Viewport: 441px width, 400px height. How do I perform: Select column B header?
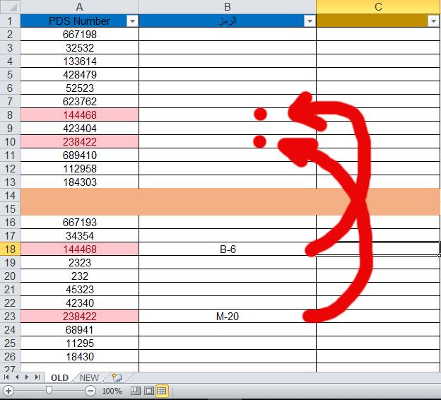point(228,7)
